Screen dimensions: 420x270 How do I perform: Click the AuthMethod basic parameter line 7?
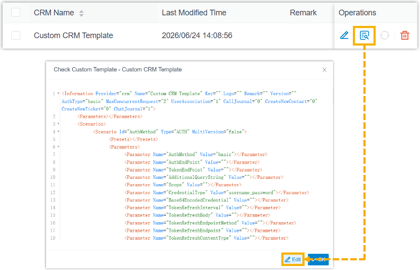pos(196,154)
